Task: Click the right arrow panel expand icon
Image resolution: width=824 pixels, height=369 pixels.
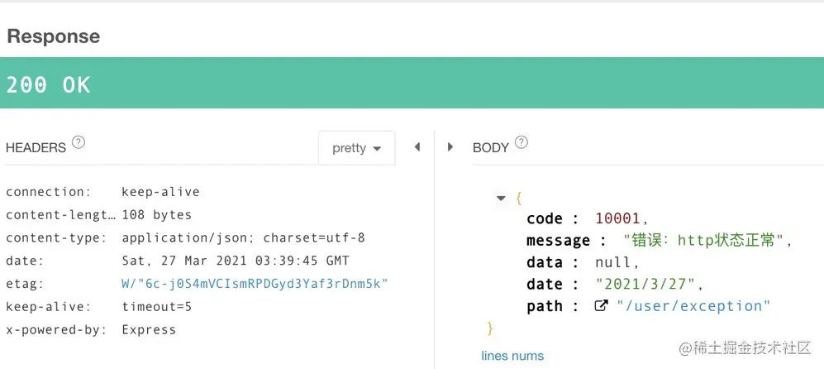Action: (450, 147)
